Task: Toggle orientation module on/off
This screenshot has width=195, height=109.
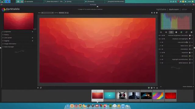Action: [190, 49]
